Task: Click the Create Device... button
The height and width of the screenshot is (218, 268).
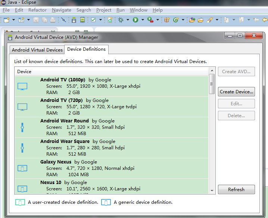Action: coord(236,92)
